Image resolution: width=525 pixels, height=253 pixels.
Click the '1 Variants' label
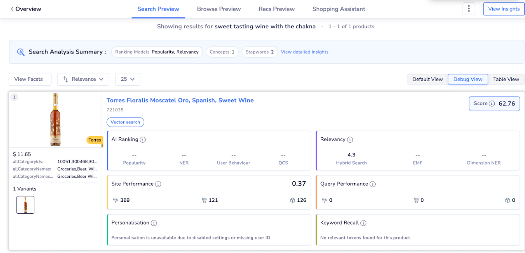point(24,189)
